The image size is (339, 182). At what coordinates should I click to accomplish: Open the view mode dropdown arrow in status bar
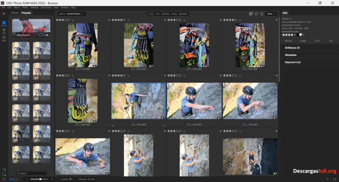point(20,179)
